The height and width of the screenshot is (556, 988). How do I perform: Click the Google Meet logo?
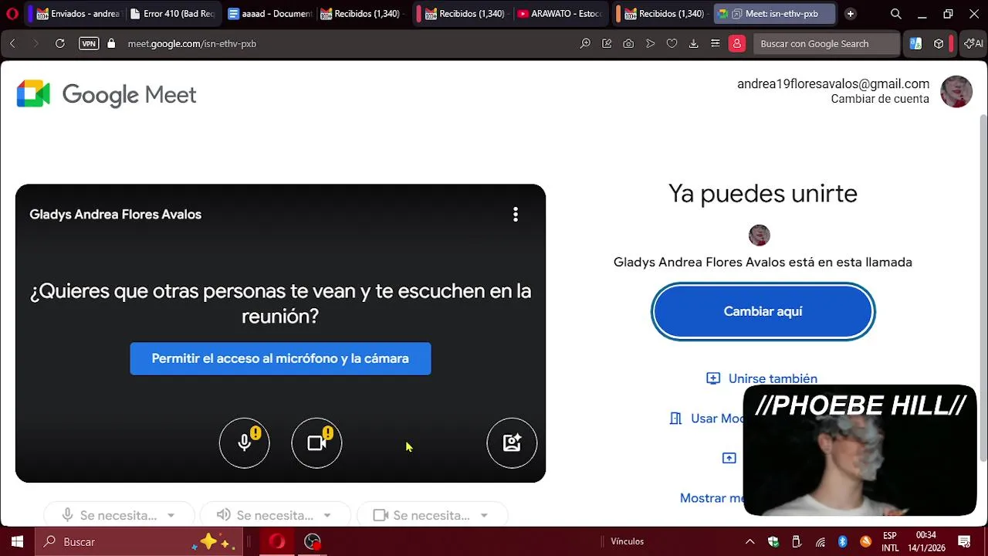[107, 94]
